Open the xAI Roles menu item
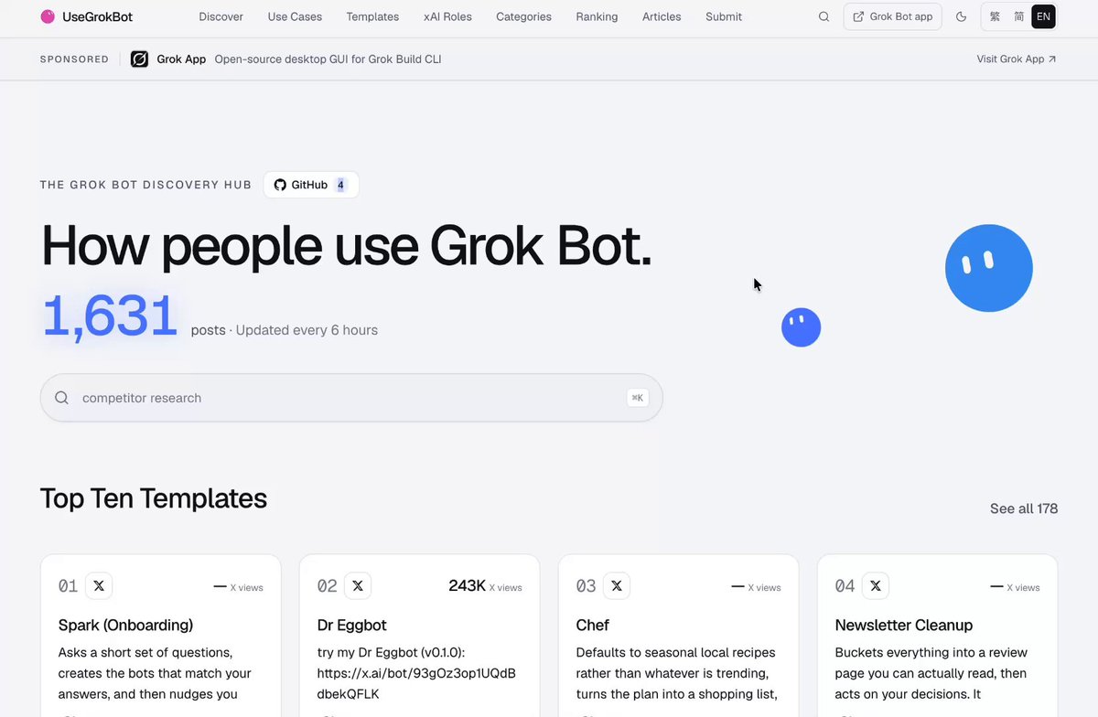This screenshot has height=717, width=1098. tap(447, 16)
